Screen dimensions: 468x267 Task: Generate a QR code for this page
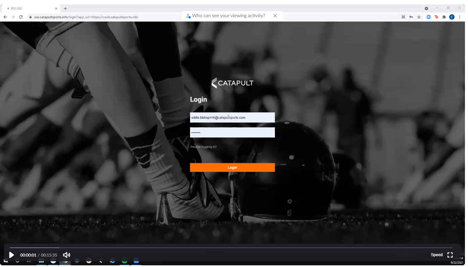(x=403, y=17)
